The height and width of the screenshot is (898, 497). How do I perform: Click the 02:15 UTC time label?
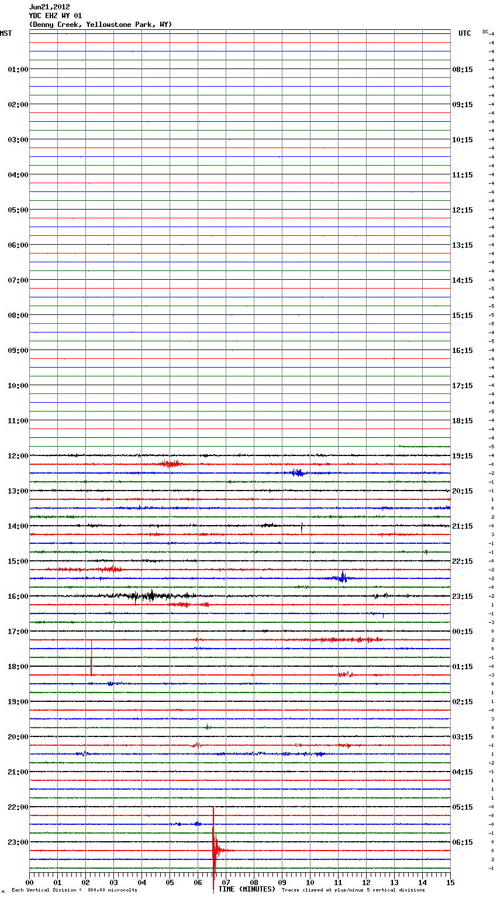[463, 702]
